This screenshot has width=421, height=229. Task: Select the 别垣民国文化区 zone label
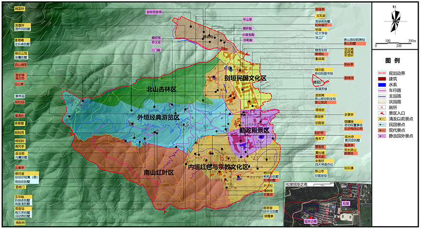(244, 77)
